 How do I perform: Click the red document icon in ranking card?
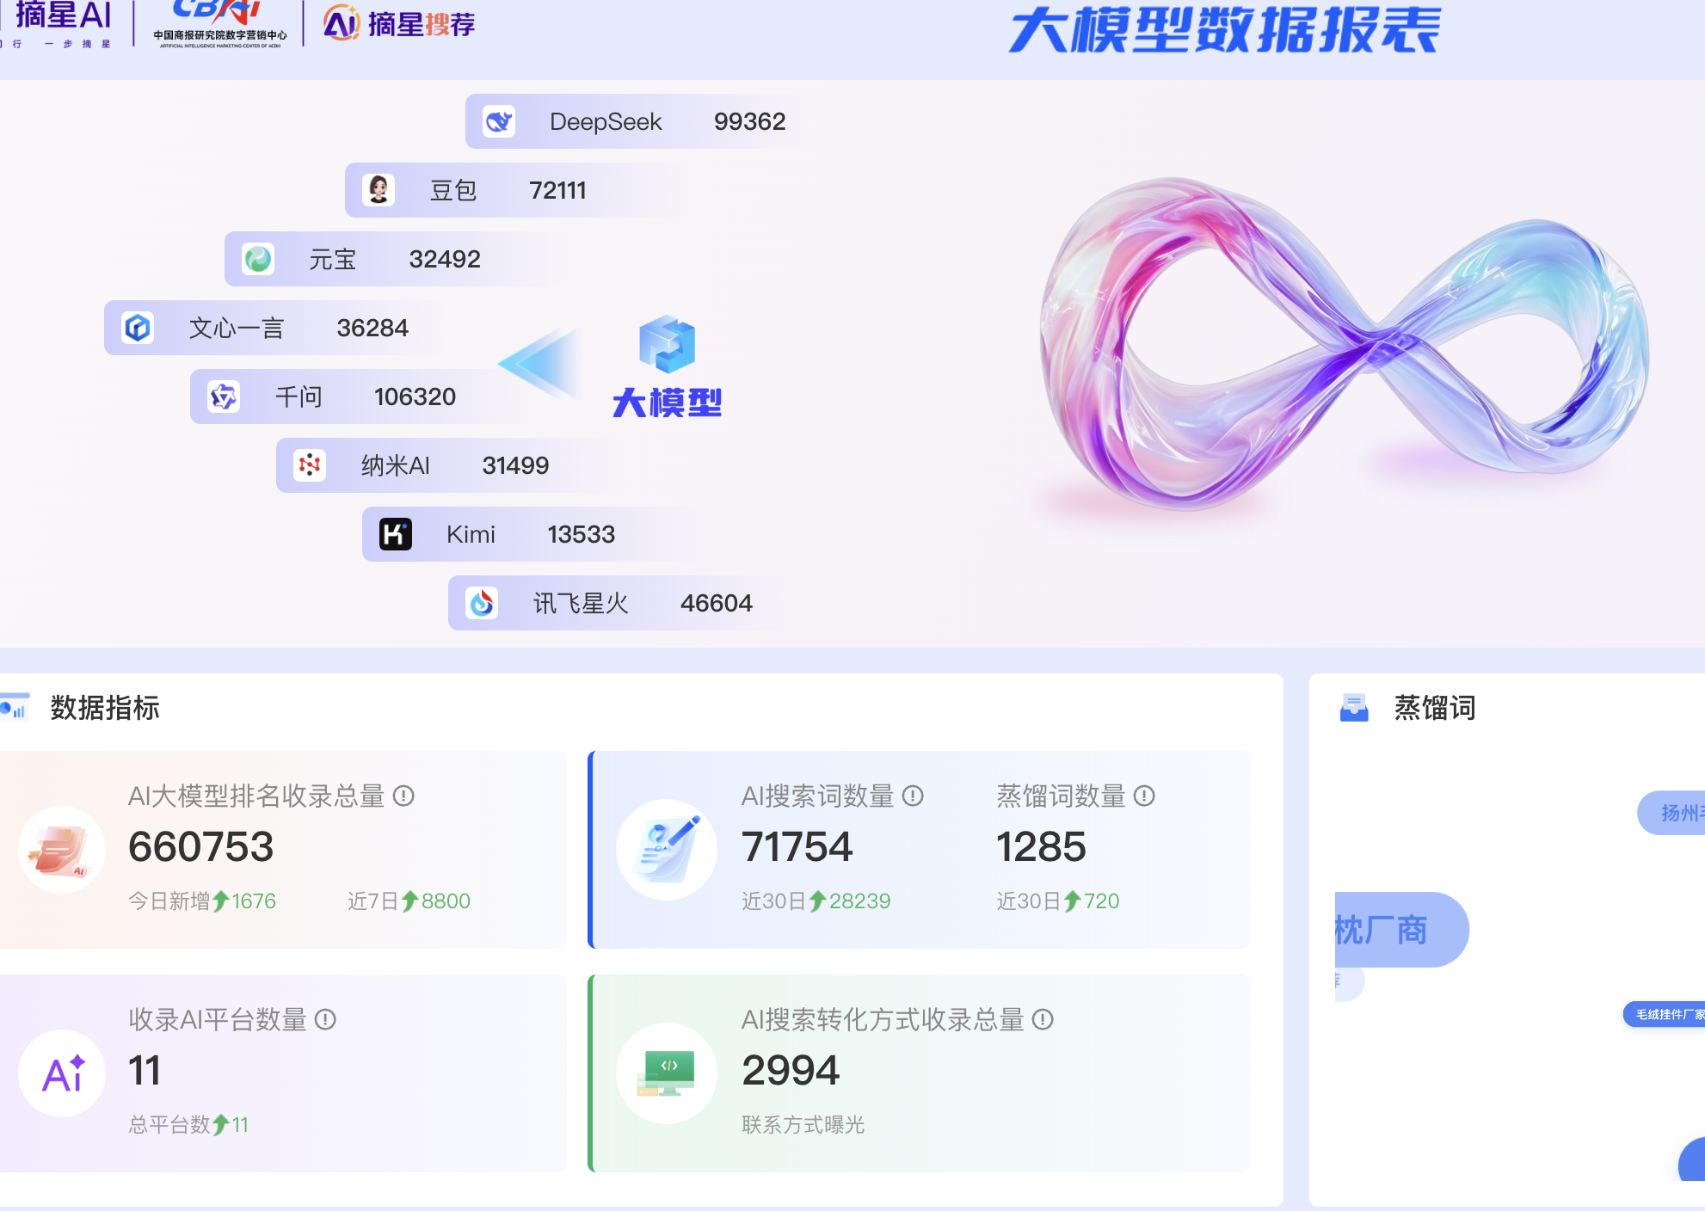pos(62,850)
